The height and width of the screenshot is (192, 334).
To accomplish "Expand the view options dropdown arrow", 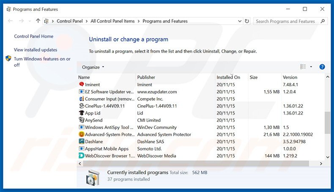I will click(311, 67).
